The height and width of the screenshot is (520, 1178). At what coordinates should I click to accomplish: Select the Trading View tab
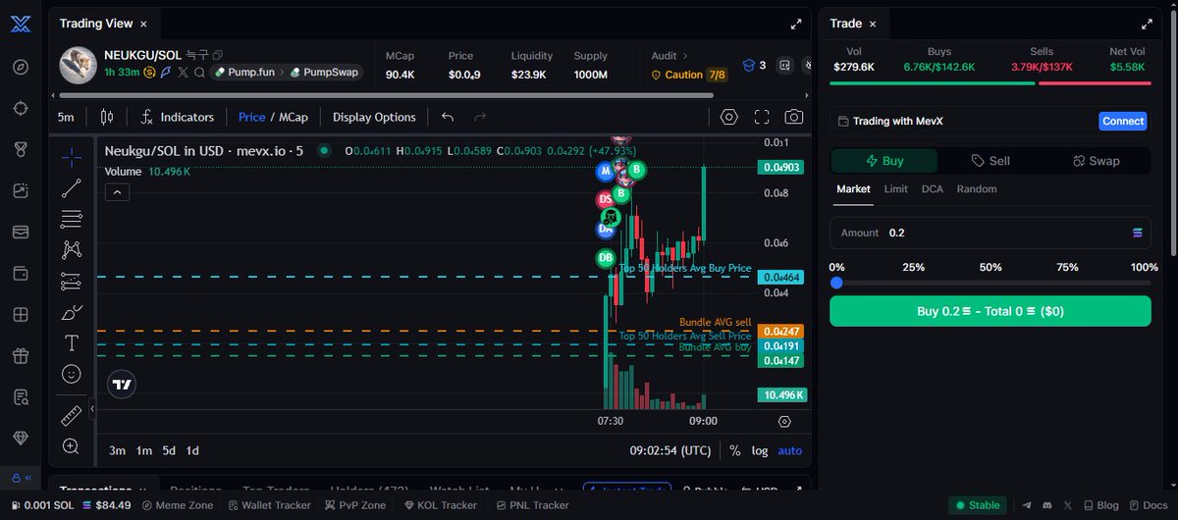click(104, 24)
